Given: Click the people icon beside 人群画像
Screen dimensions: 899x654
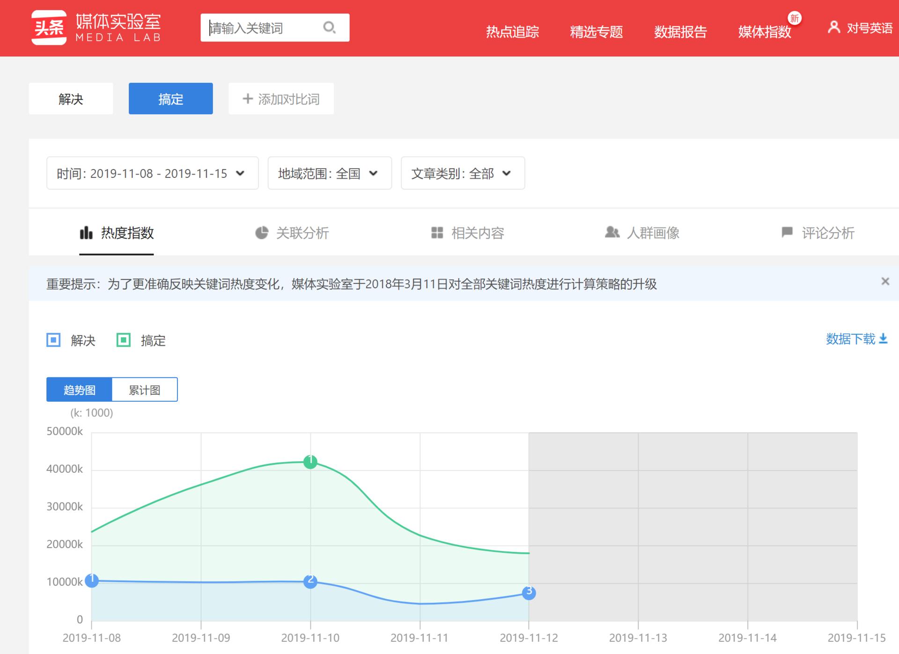Looking at the screenshot, I should (612, 233).
